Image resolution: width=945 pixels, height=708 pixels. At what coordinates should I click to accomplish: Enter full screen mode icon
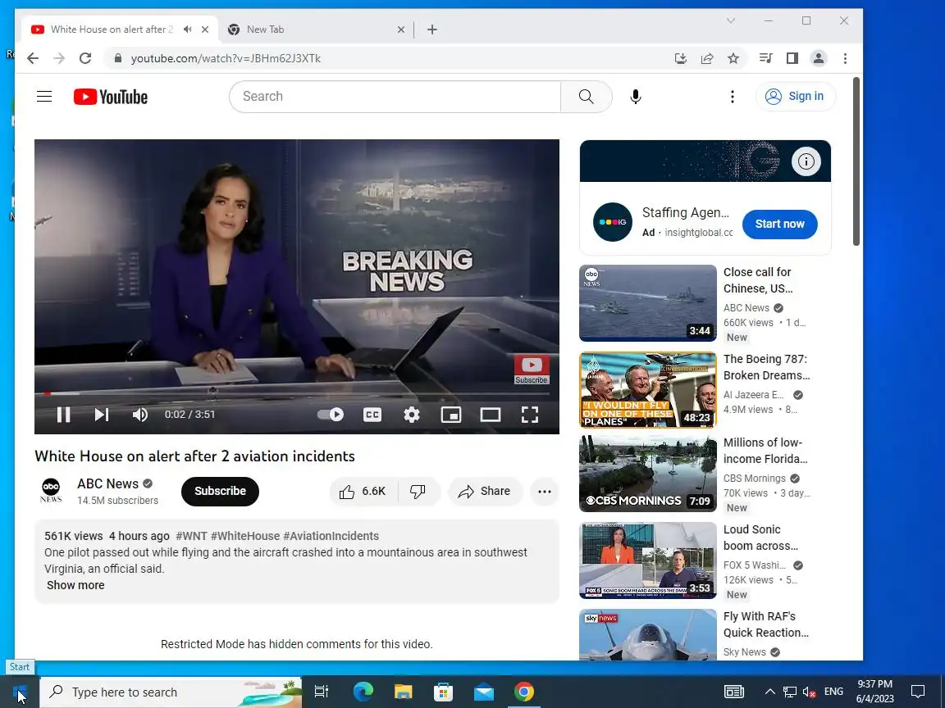point(530,414)
